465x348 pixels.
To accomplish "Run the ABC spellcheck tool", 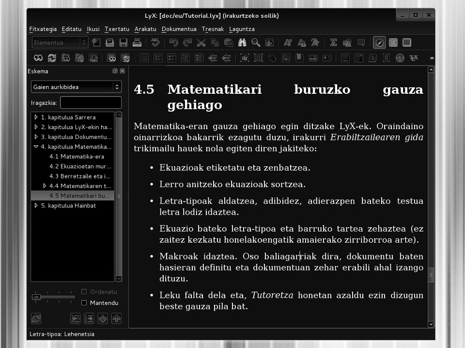I will tap(155, 43).
